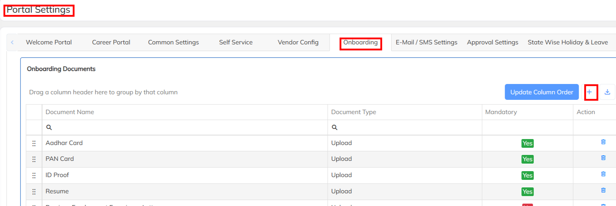Click trash icon for ID Proof
This screenshot has height=206, width=616.
[603, 174]
